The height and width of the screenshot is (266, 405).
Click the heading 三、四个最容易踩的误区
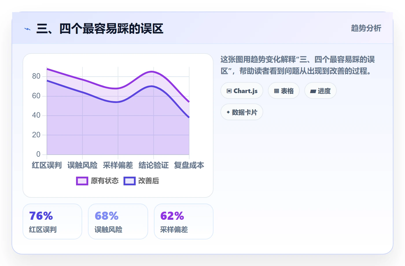coord(100,29)
